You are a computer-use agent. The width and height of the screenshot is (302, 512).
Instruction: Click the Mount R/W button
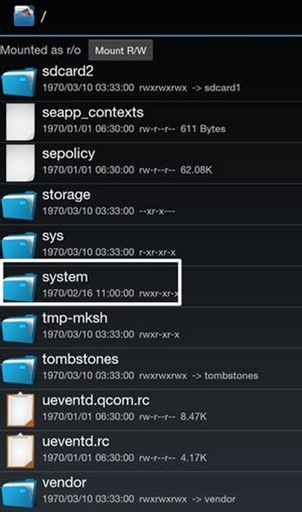121,51
